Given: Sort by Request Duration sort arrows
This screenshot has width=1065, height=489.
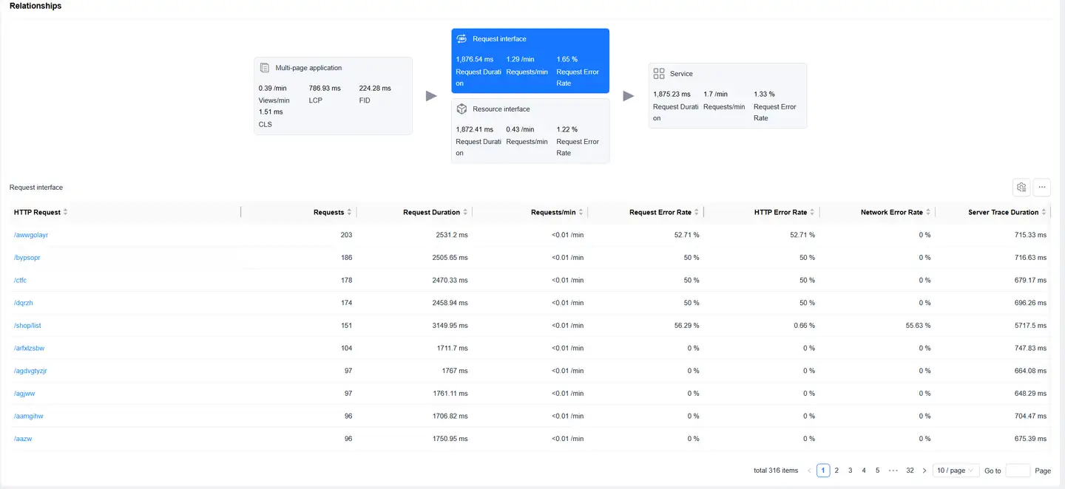Looking at the screenshot, I should click(465, 213).
